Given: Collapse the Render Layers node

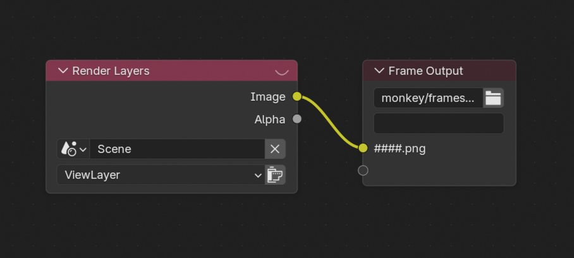Looking at the screenshot, I should pyautogui.click(x=63, y=71).
